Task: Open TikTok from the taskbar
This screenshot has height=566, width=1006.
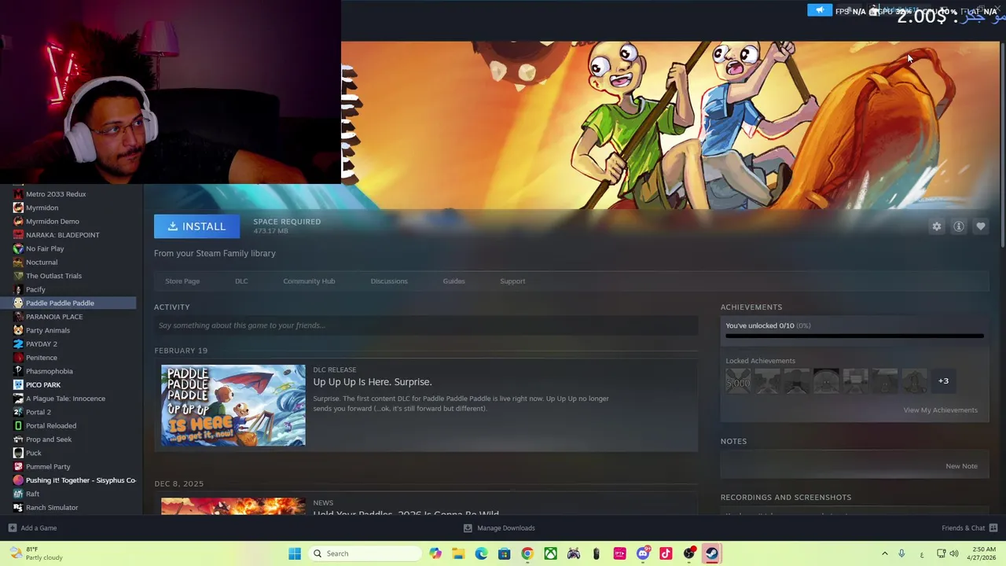Action: point(666,553)
